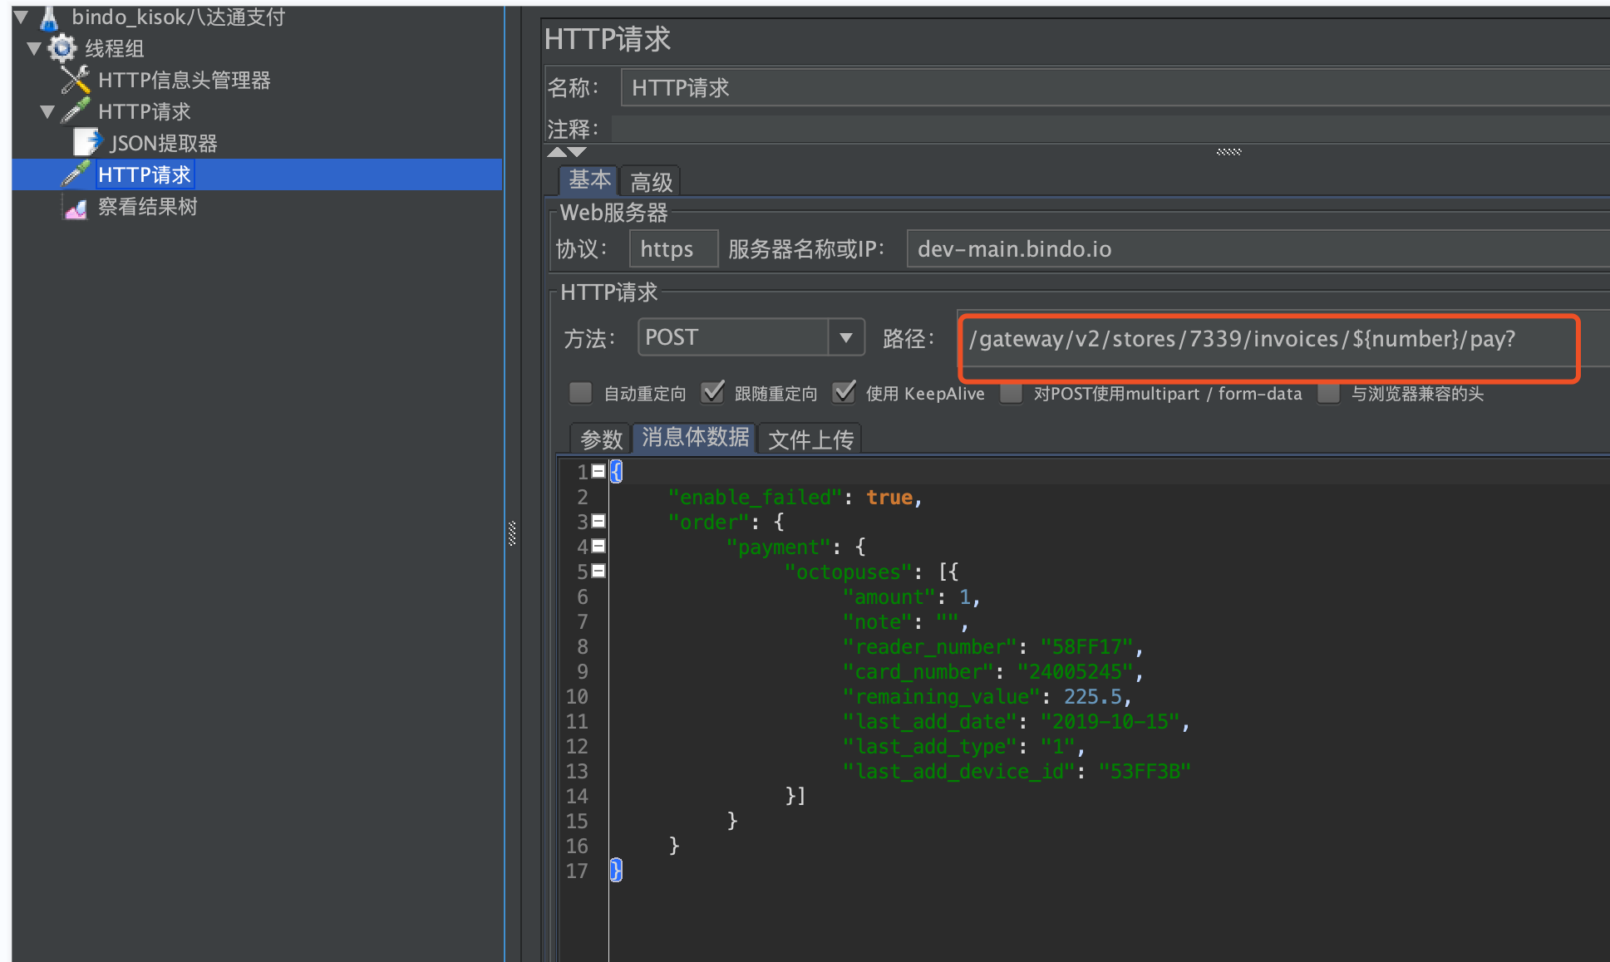The width and height of the screenshot is (1610, 962).
Task: Switch to the 基本 tab
Action: 589,180
